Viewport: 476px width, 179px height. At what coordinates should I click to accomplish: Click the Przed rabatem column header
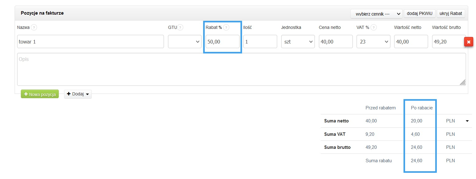click(x=380, y=108)
